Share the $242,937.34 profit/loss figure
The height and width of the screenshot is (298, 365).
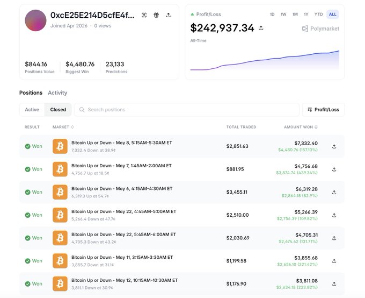pos(261,28)
